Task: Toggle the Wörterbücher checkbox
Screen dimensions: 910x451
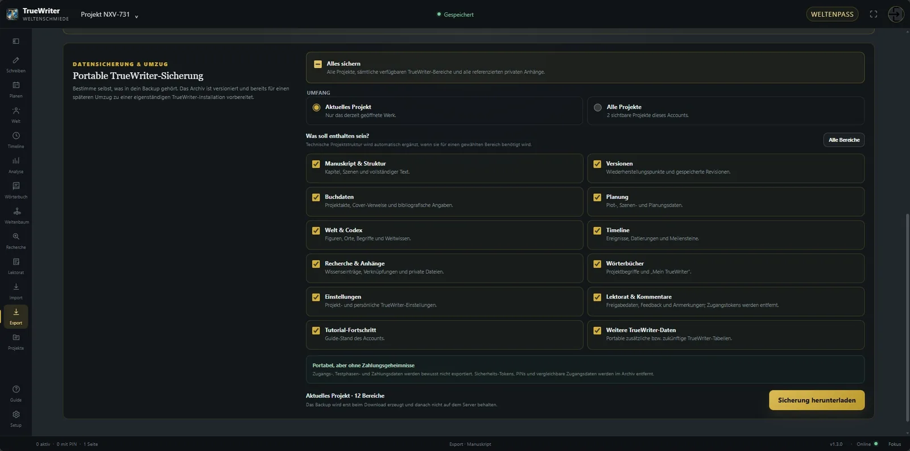Action: [597, 264]
